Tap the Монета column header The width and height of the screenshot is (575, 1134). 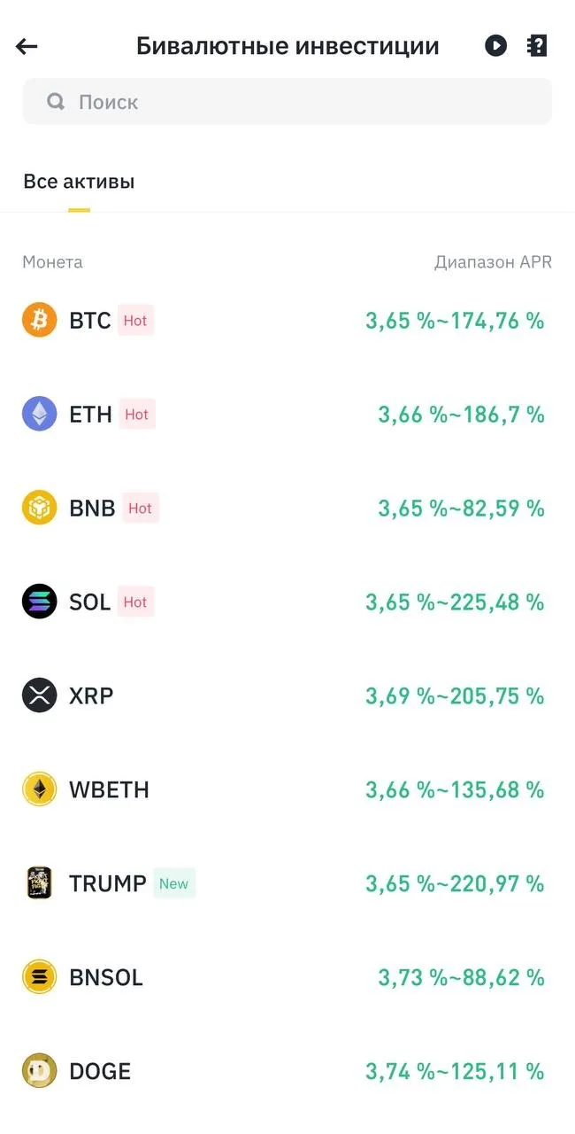coord(52,262)
